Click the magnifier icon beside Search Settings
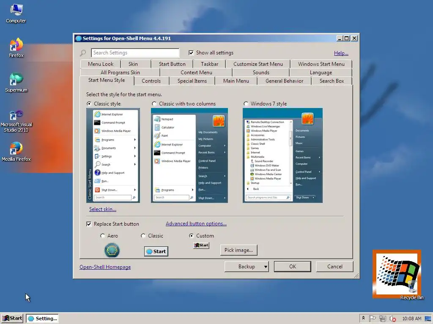Screen dimensions: 433x324 pos(83,53)
